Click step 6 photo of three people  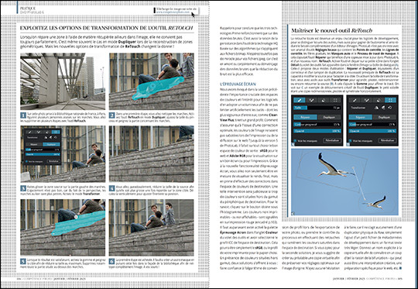point(152,228)
